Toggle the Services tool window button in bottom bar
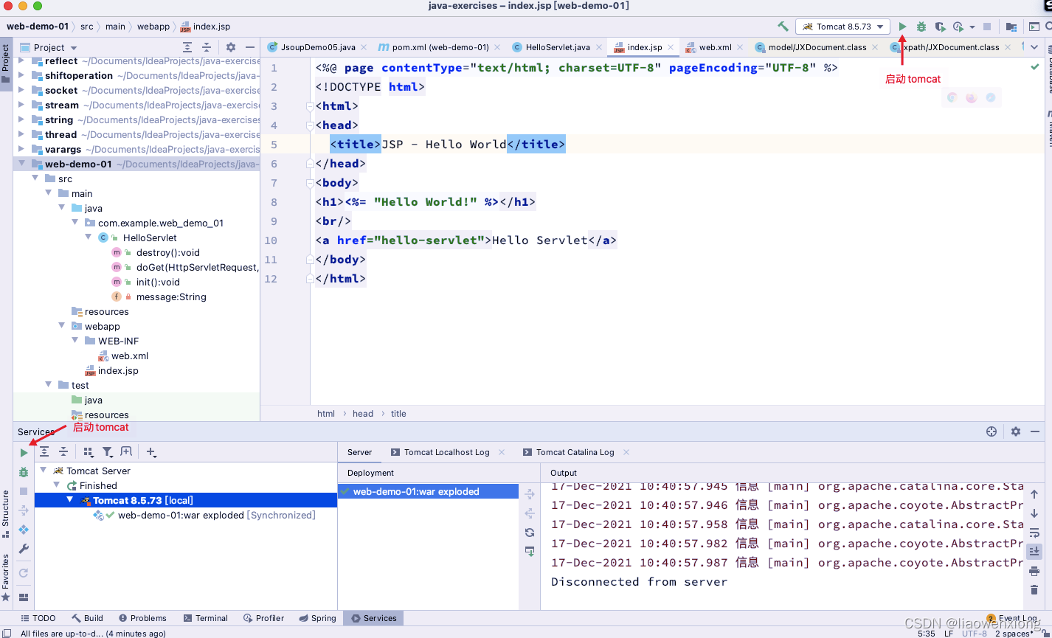Image resolution: width=1052 pixels, height=638 pixels. 374,618
